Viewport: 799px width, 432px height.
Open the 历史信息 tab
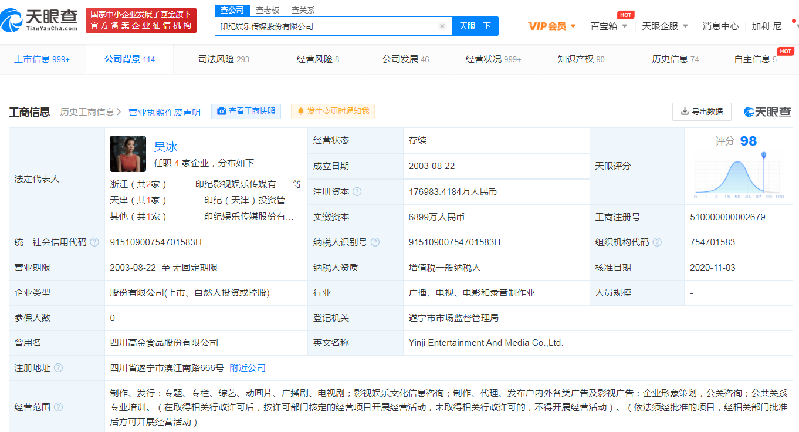[675, 59]
